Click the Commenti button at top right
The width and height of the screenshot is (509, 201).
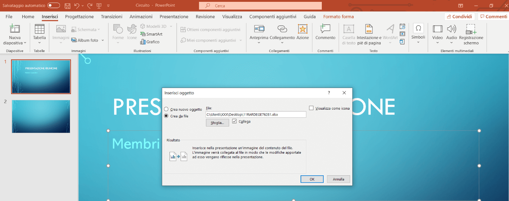[493, 17]
